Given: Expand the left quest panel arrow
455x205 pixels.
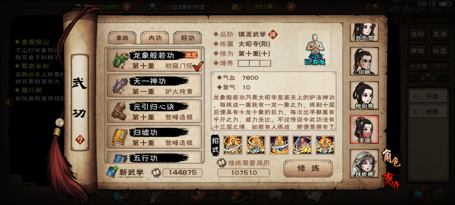Looking at the screenshot, I should click(8, 102).
